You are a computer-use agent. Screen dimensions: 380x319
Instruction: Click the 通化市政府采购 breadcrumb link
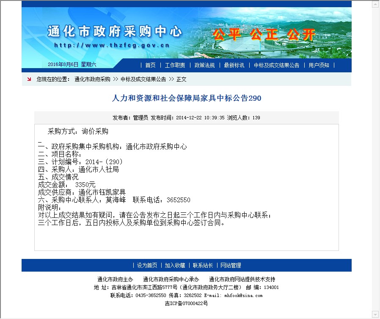92,79
